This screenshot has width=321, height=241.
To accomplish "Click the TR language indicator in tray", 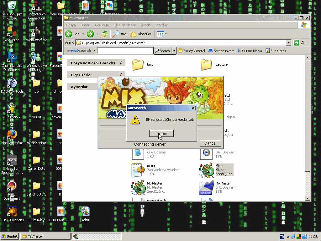I will (282, 237).
